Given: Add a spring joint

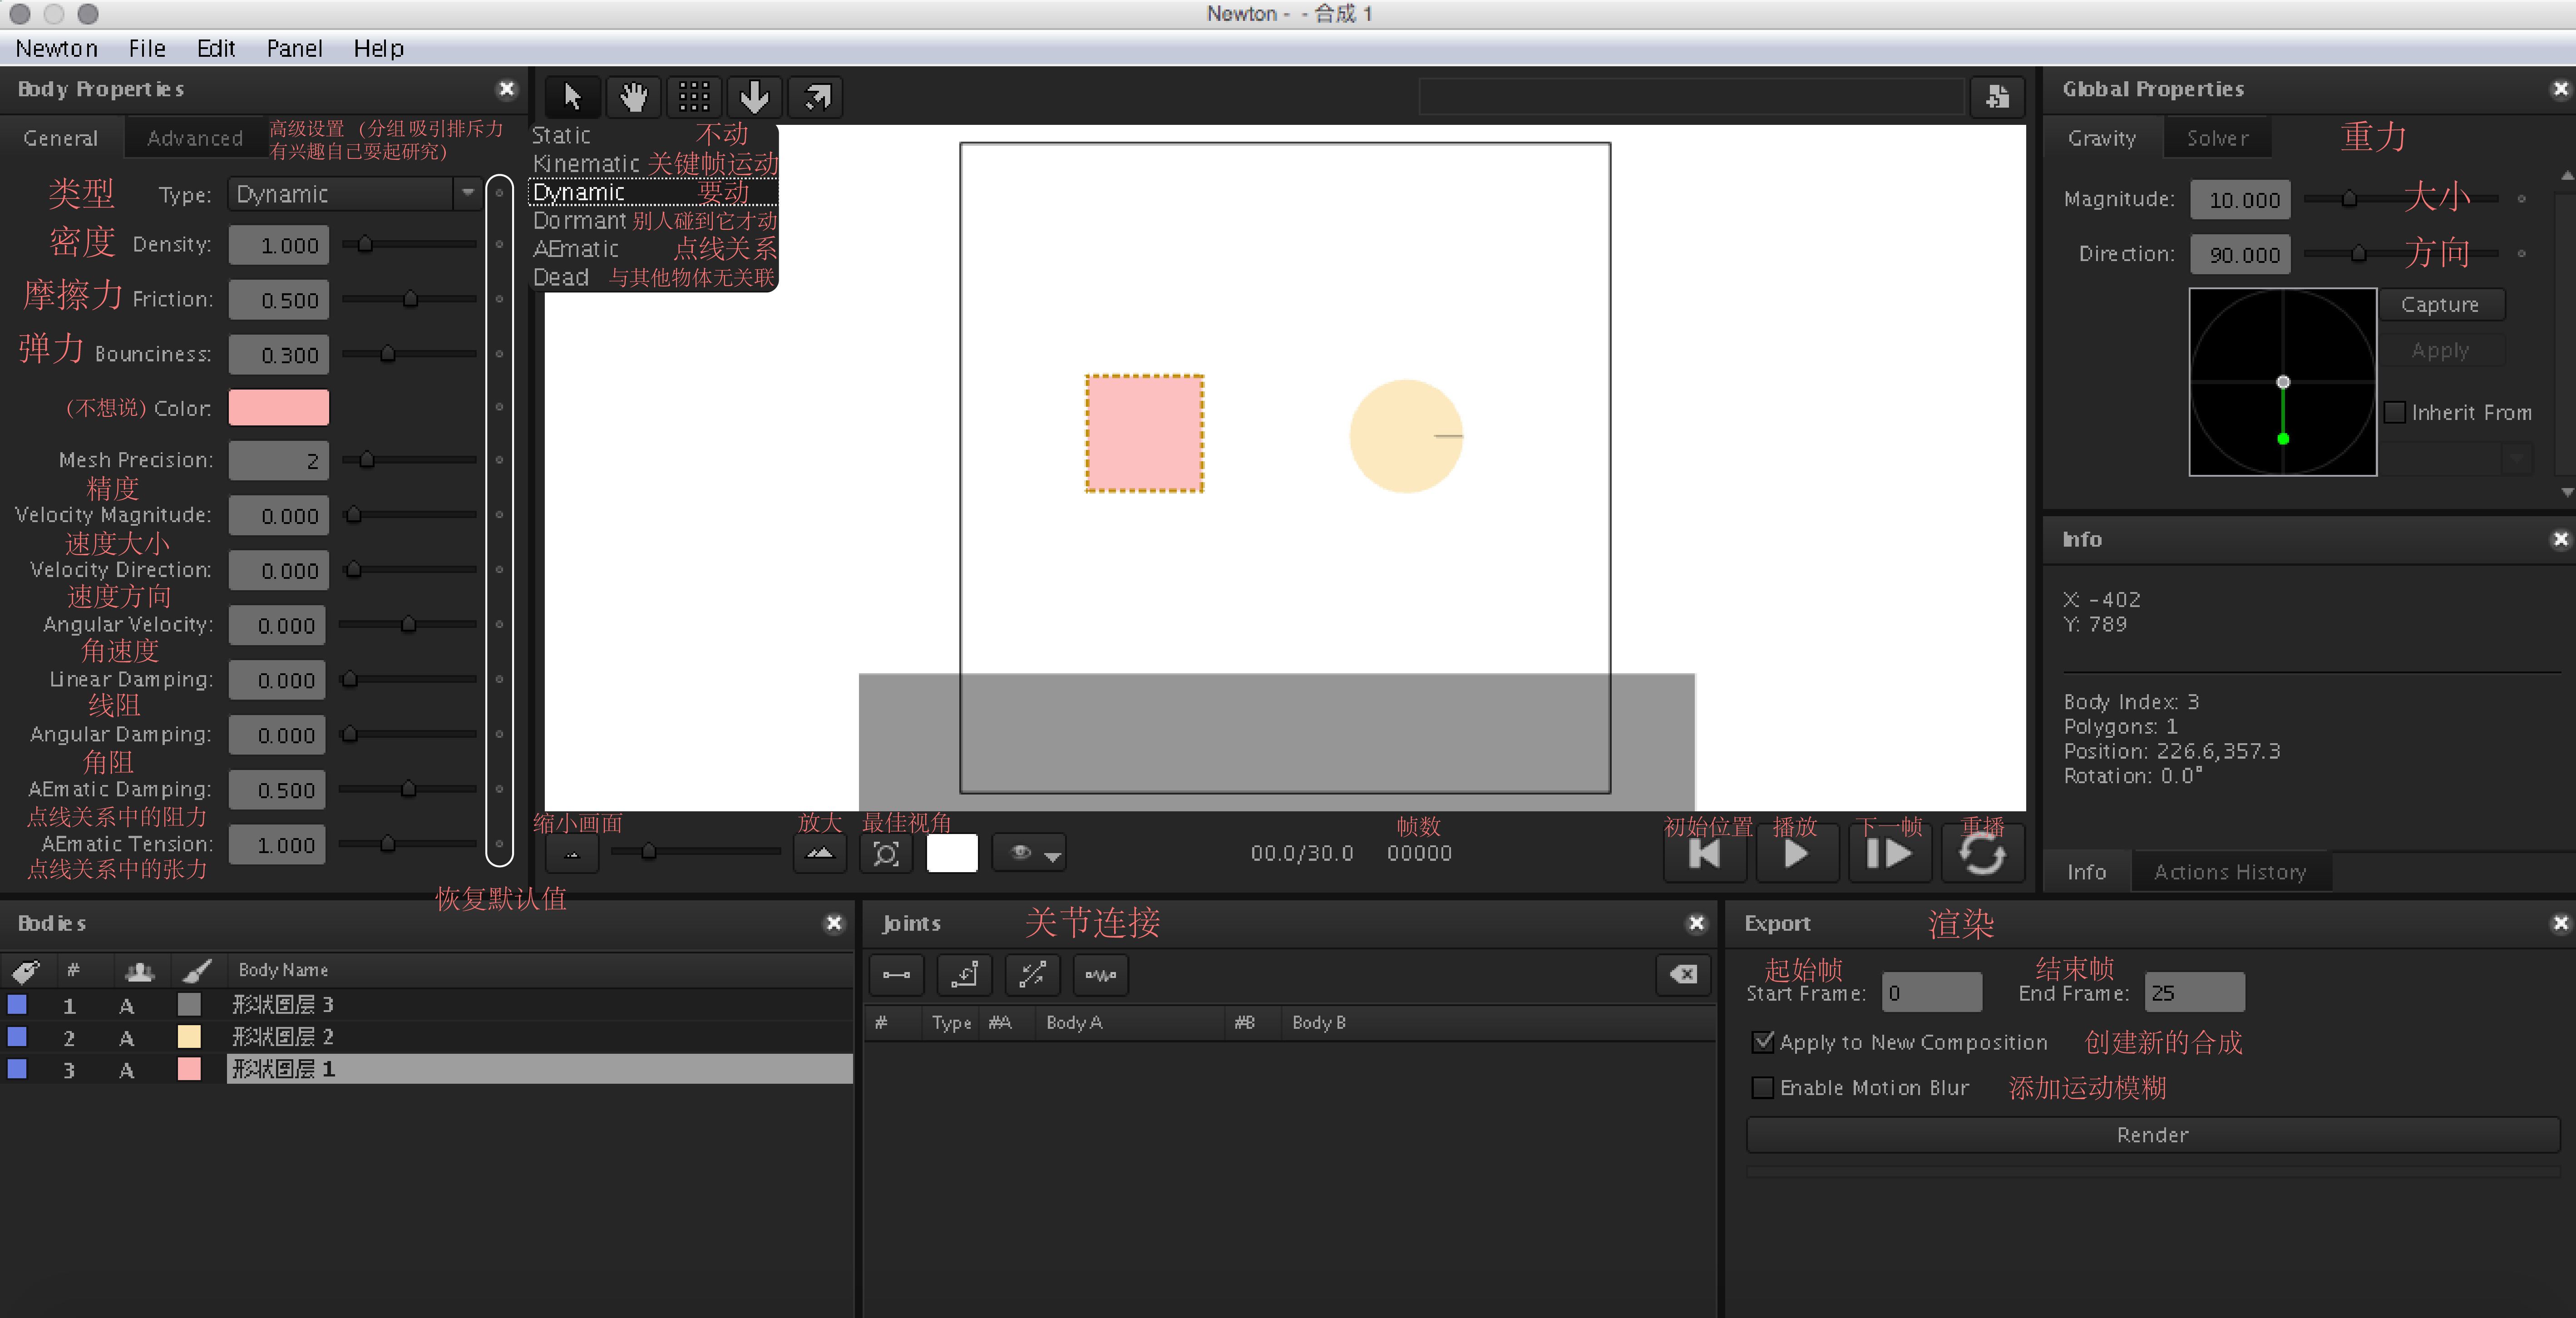Looking at the screenshot, I should [1100, 975].
